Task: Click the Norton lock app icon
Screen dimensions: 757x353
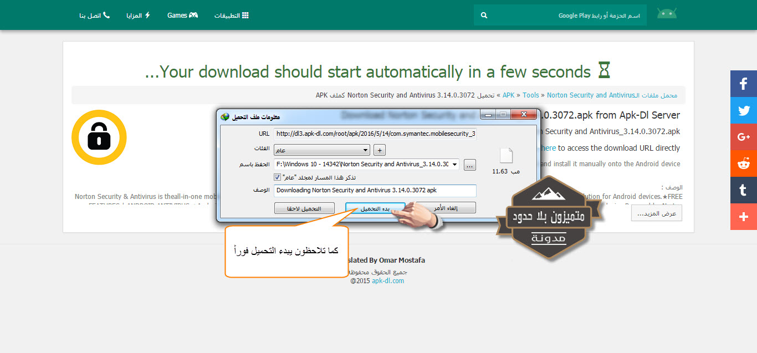Action: tap(99, 137)
